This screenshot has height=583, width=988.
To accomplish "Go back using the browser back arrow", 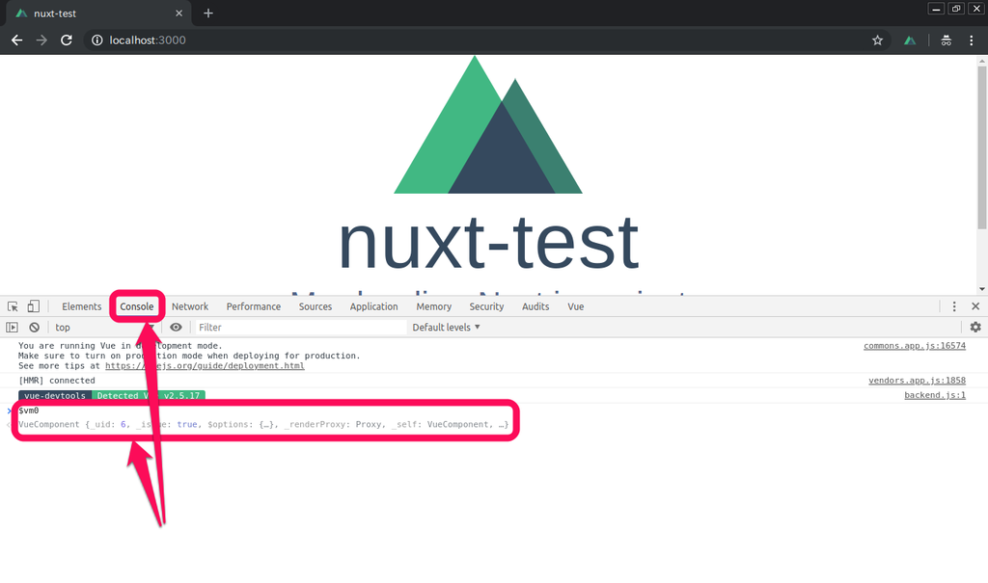I will coord(17,40).
